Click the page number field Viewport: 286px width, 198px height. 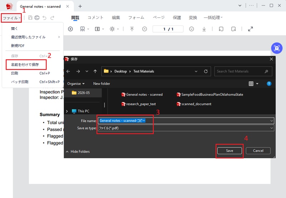(x=168, y=29)
